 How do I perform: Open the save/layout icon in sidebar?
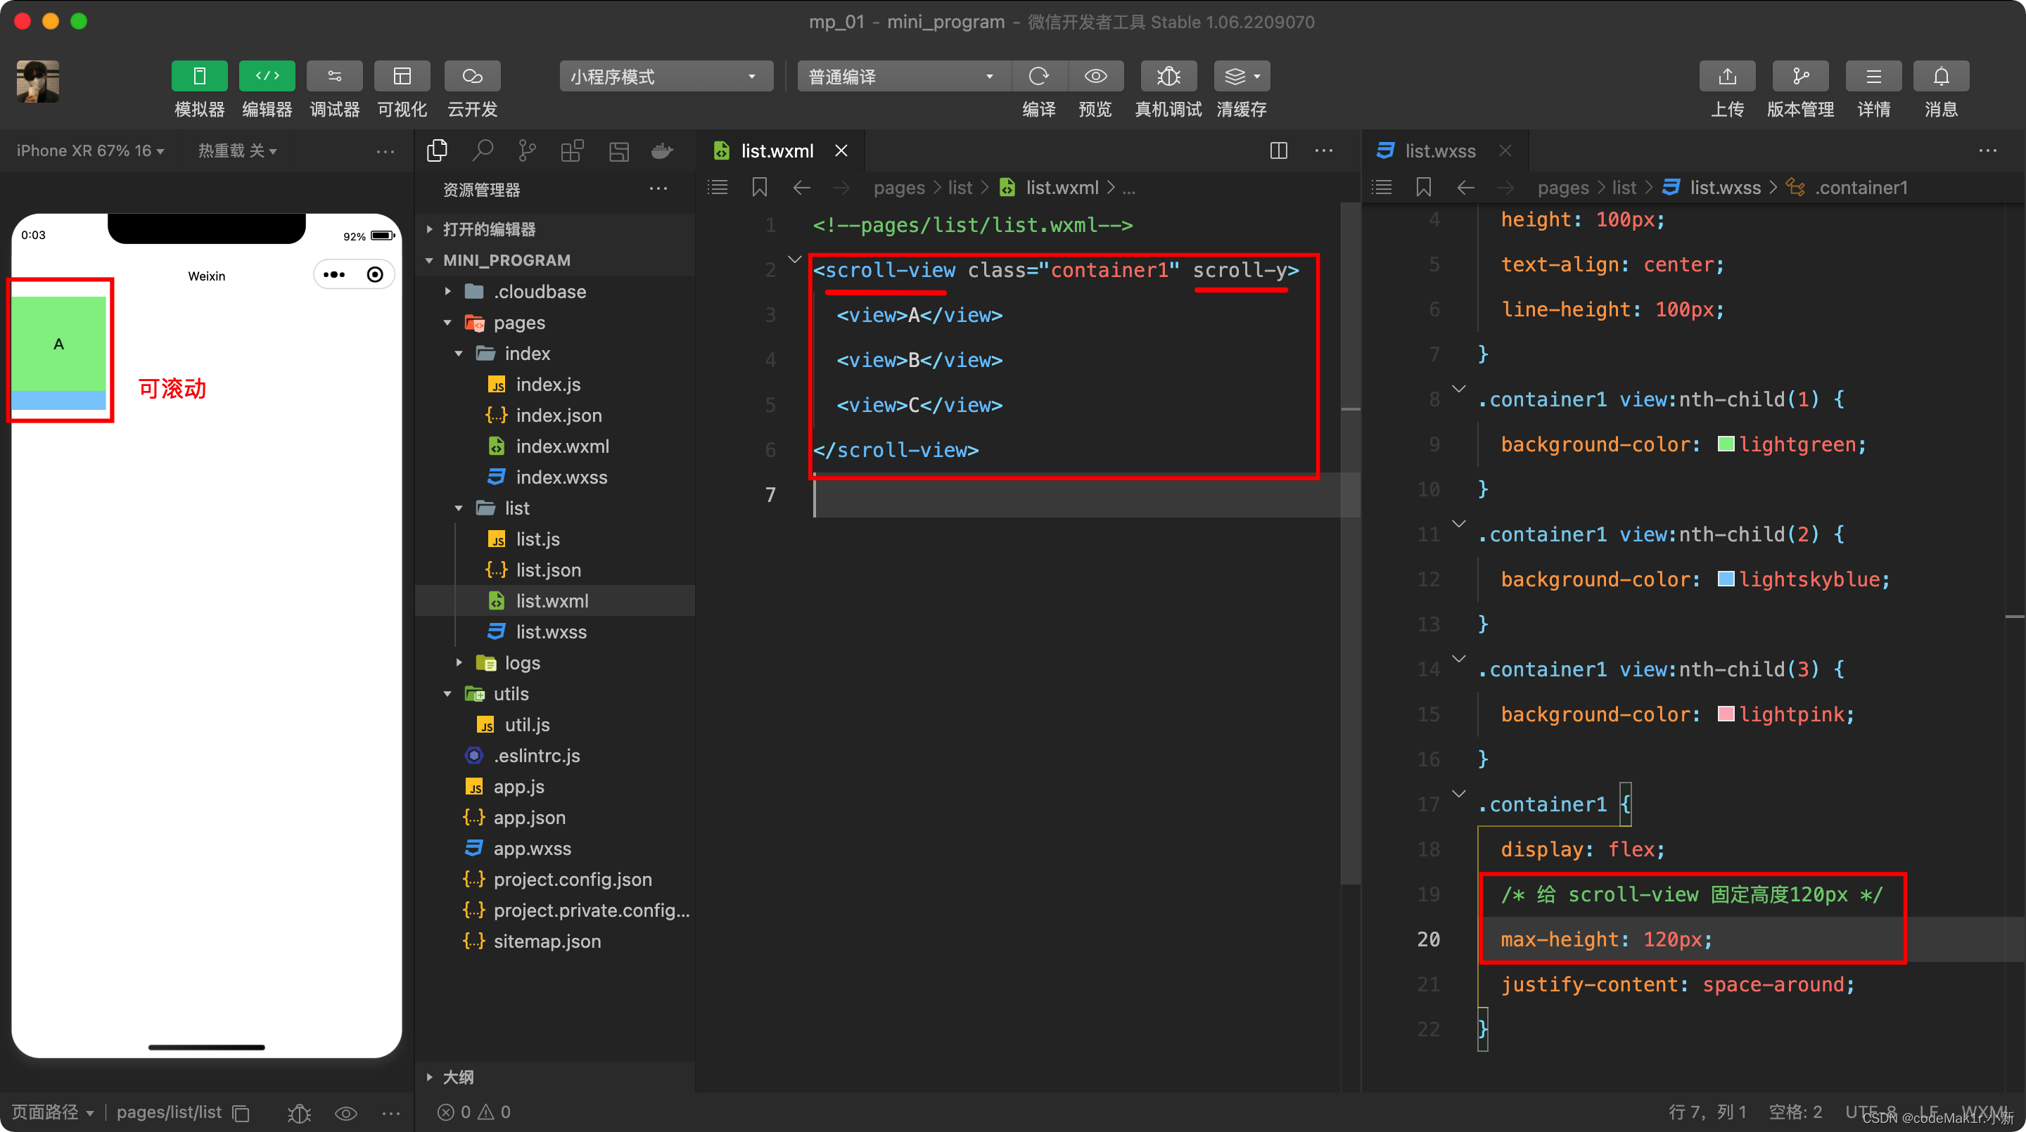pyautogui.click(x=619, y=151)
